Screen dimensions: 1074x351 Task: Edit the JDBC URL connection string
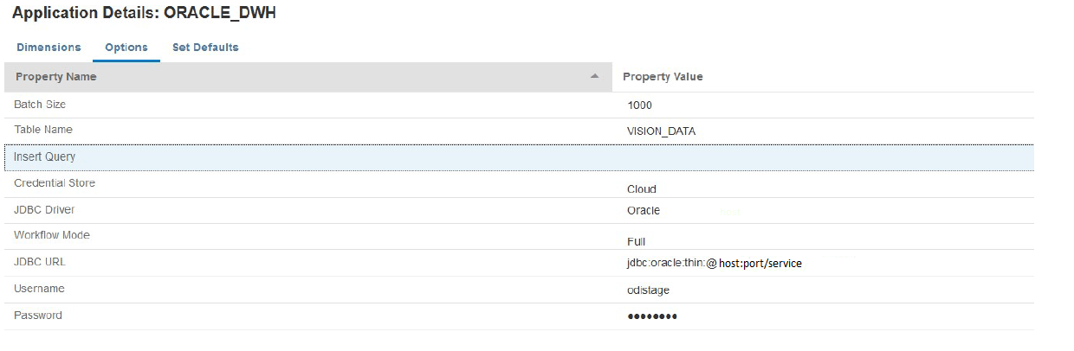click(x=715, y=264)
